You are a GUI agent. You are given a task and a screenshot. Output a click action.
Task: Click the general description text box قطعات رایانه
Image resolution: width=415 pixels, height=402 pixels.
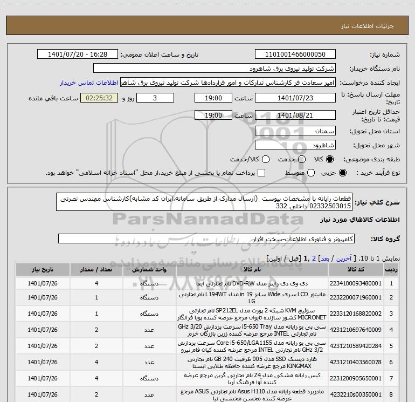[204, 202]
